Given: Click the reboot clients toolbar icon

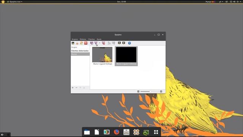Looking at the screenshot, I should point(82,43).
